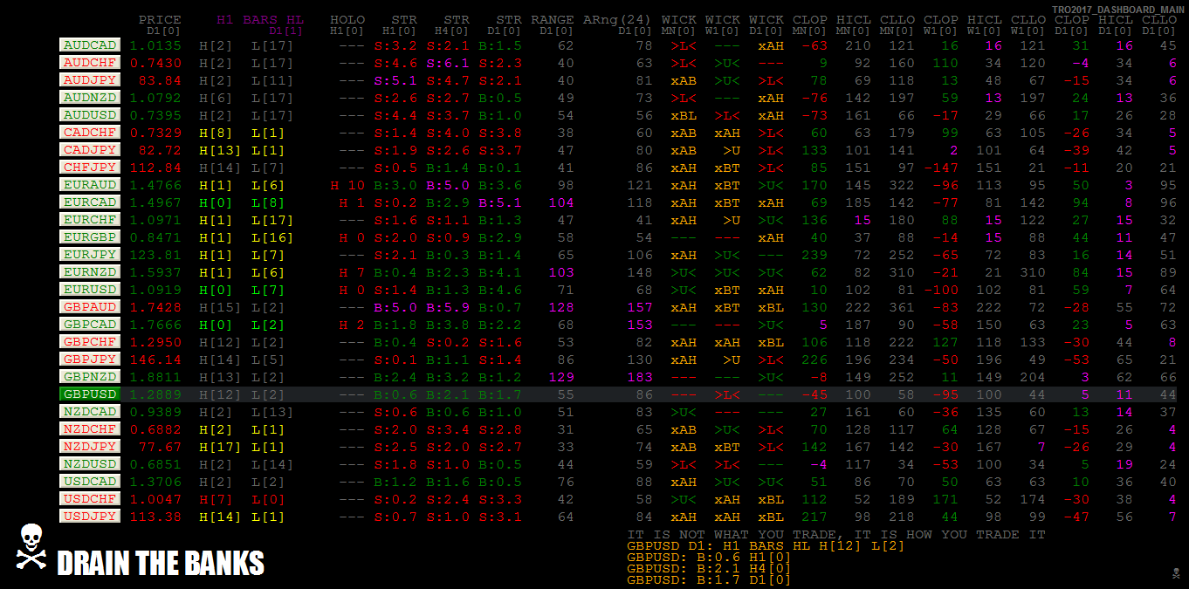Open the CADJPY symbol button
Image resolution: width=1189 pixels, height=589 pixels.
point(90,149)
